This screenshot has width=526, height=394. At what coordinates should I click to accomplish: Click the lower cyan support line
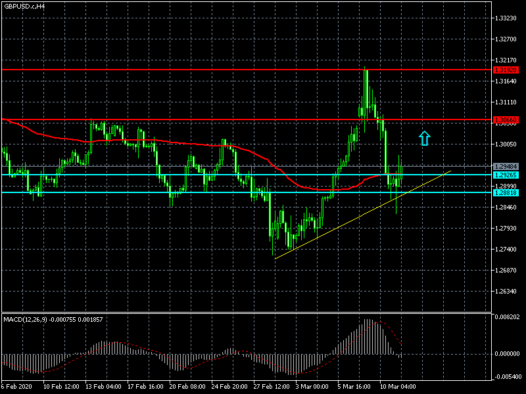click(x=247, y=192)
